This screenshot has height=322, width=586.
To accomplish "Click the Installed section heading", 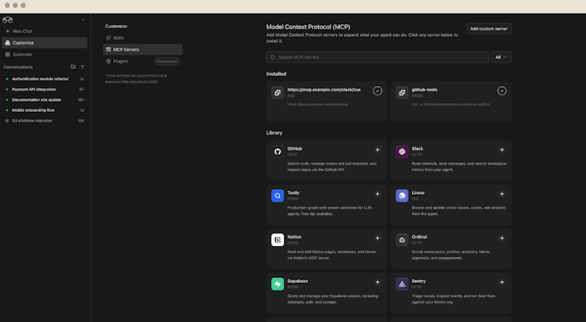I will (276, 73).
